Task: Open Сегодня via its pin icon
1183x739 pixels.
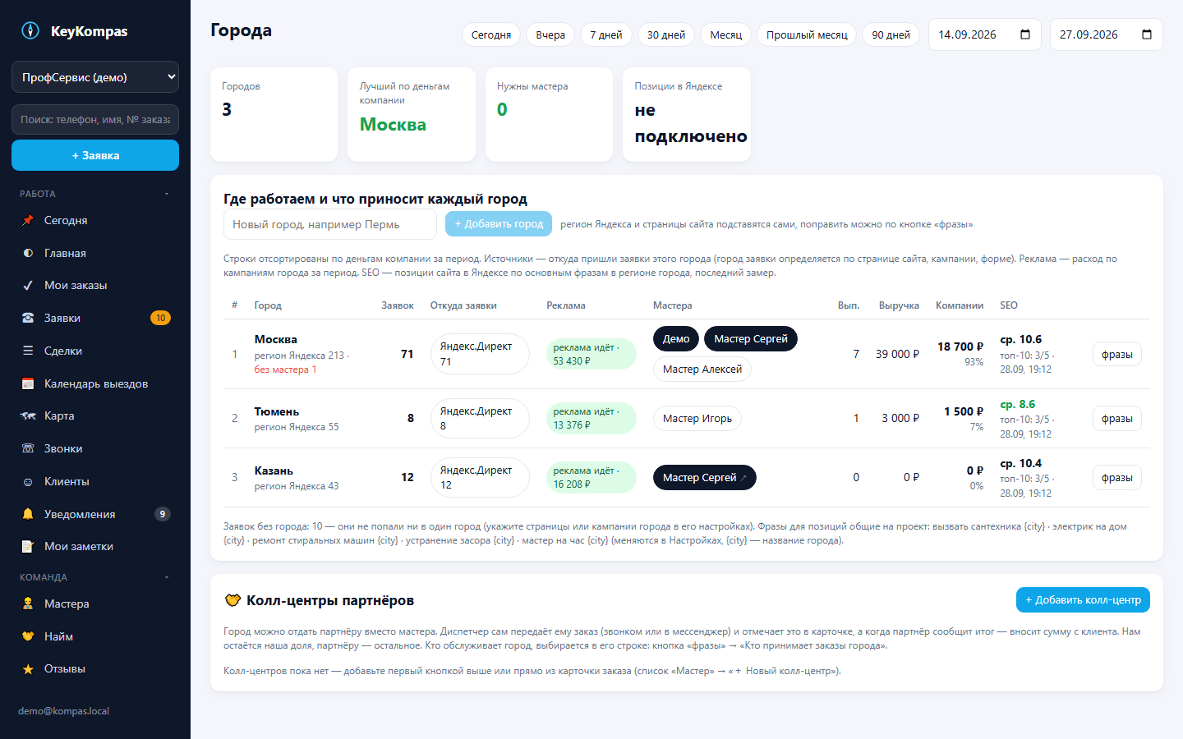Action: click(x=28, y=220)
